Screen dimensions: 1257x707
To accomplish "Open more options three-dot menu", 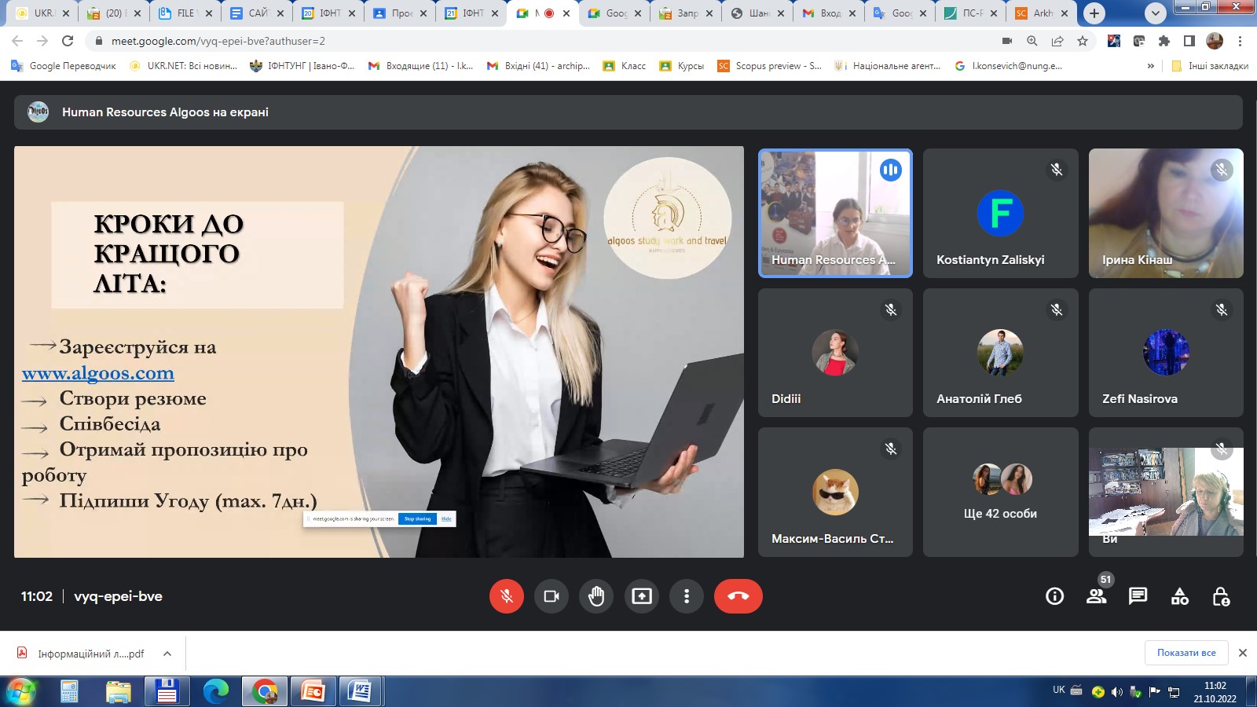I will tap(687, 596).
